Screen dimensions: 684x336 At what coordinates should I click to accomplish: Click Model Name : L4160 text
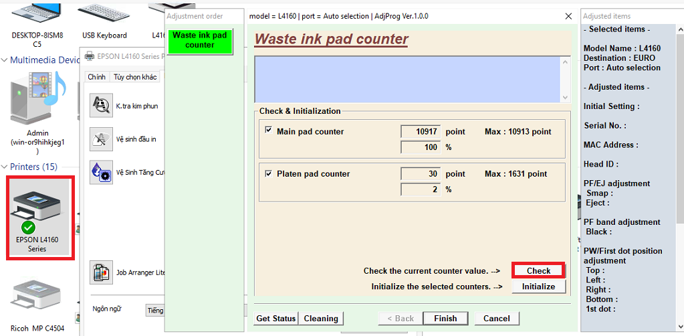[622, 48]
